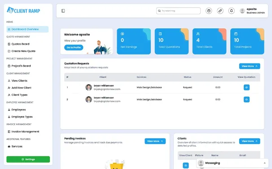Toggle the sidebar collapse icon
The image size is (272, 169).
pos(63,11)
